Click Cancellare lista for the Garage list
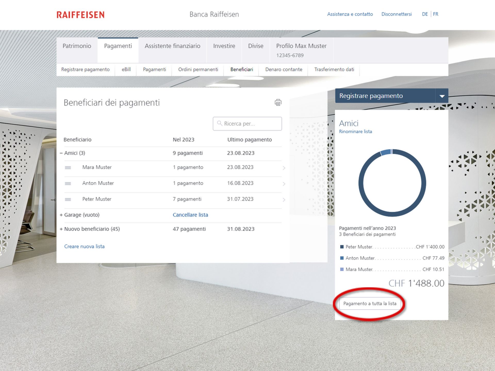 pos(191,215)
